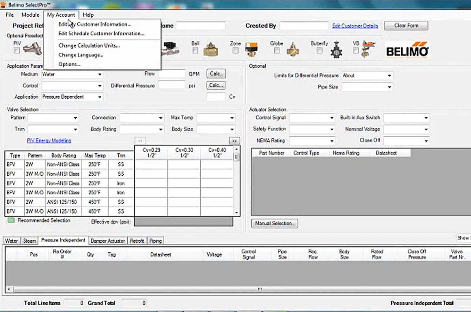Open the Body Size dropdown
Viewport: 471px width, 312px height.
(216, 129)
